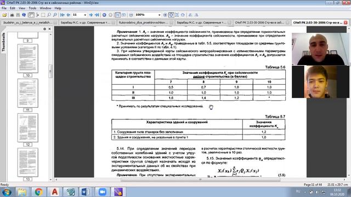Image resolution: width=351 pixels, height=197 pixels.
Task: Jump to the first page
Action: (x=63, y=15)
